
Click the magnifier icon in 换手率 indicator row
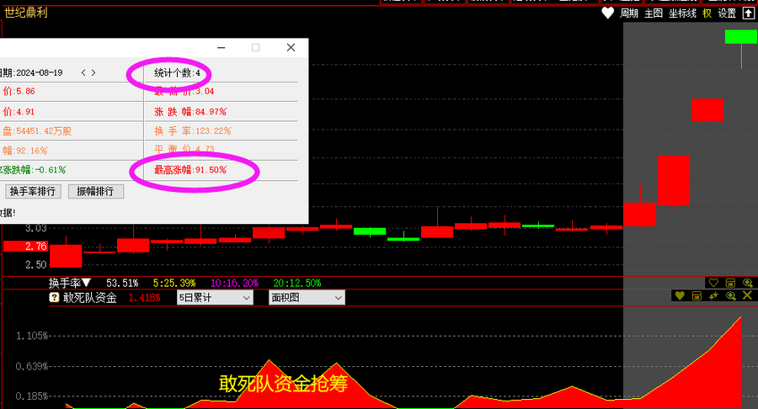pos(747,283)
